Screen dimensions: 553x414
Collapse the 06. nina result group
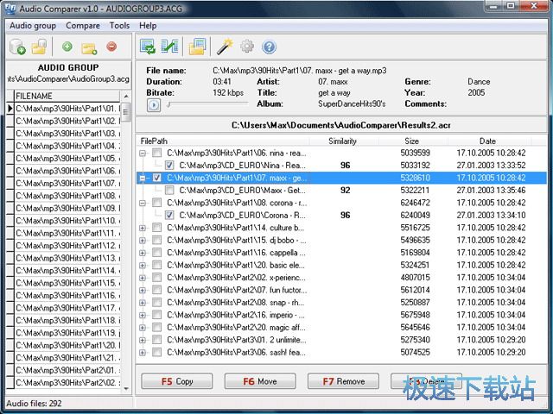coord(143,153)
